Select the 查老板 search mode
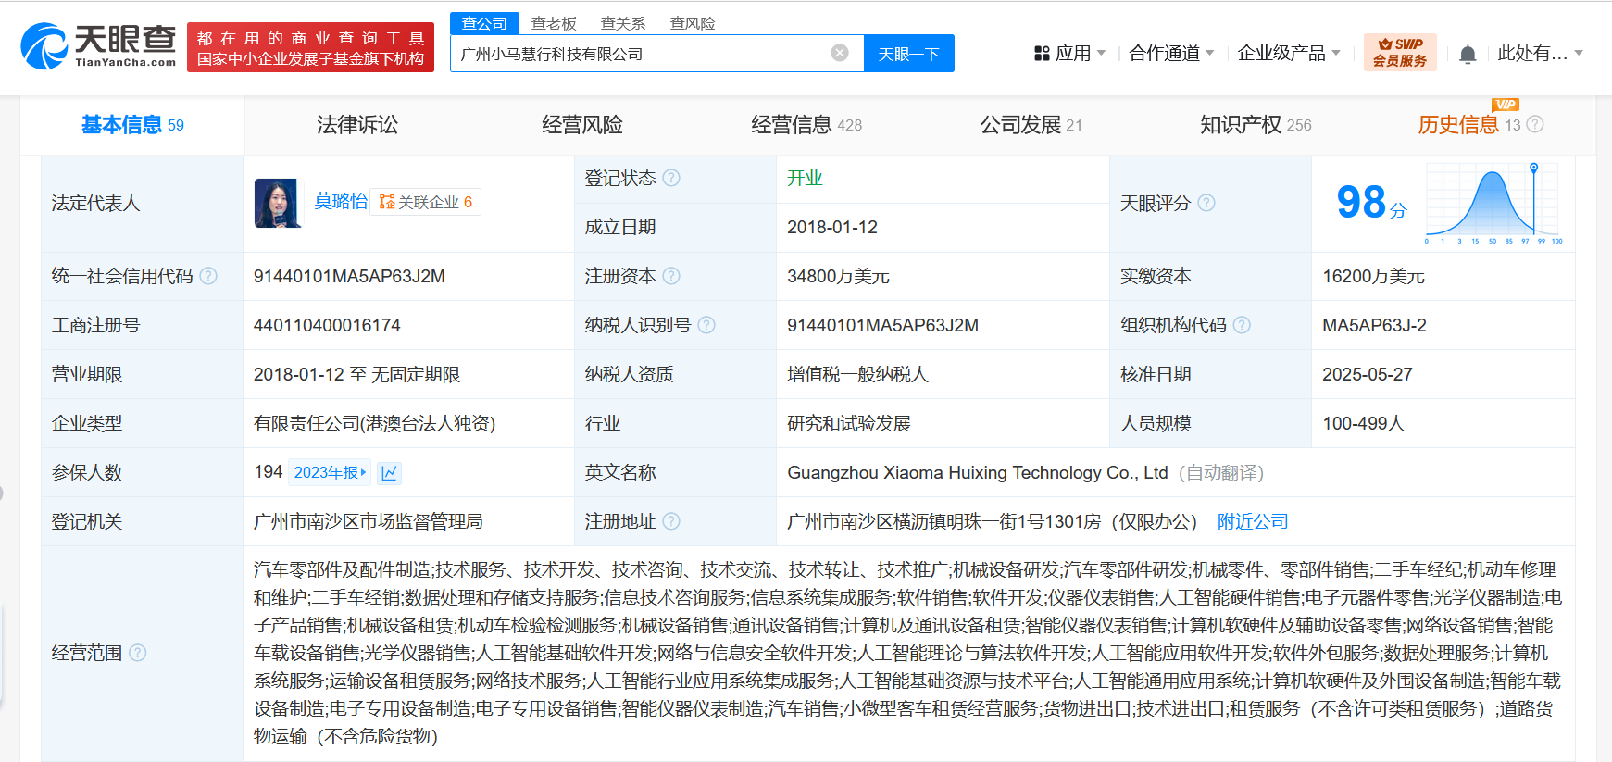Viewport: 1612px width, 762px height. pyautogui.click(x=554, y=23)
